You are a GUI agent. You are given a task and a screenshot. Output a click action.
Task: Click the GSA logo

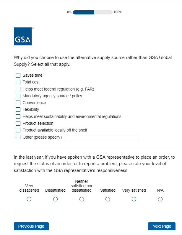23,37
